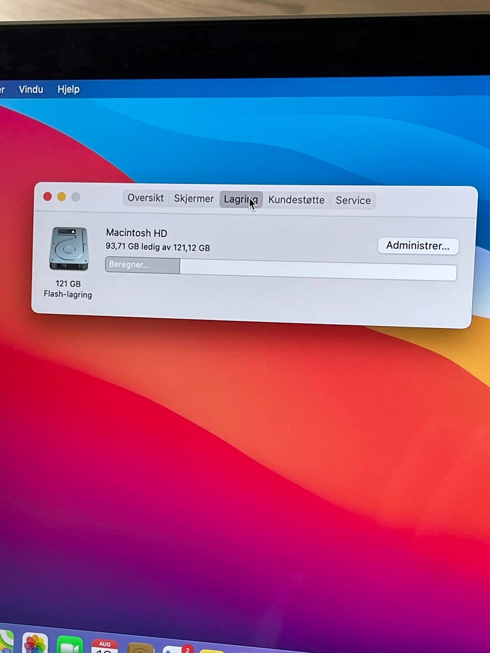The width and height of the screenshot is (490, 653).
Task: Click the text 93,71 GB ledig av 121,12 GB
Action: 158,247
